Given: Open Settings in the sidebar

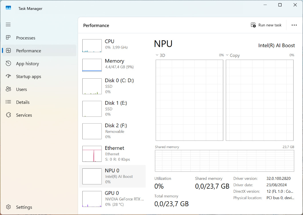Looking at the screenshot, I should tap(24, 207).
